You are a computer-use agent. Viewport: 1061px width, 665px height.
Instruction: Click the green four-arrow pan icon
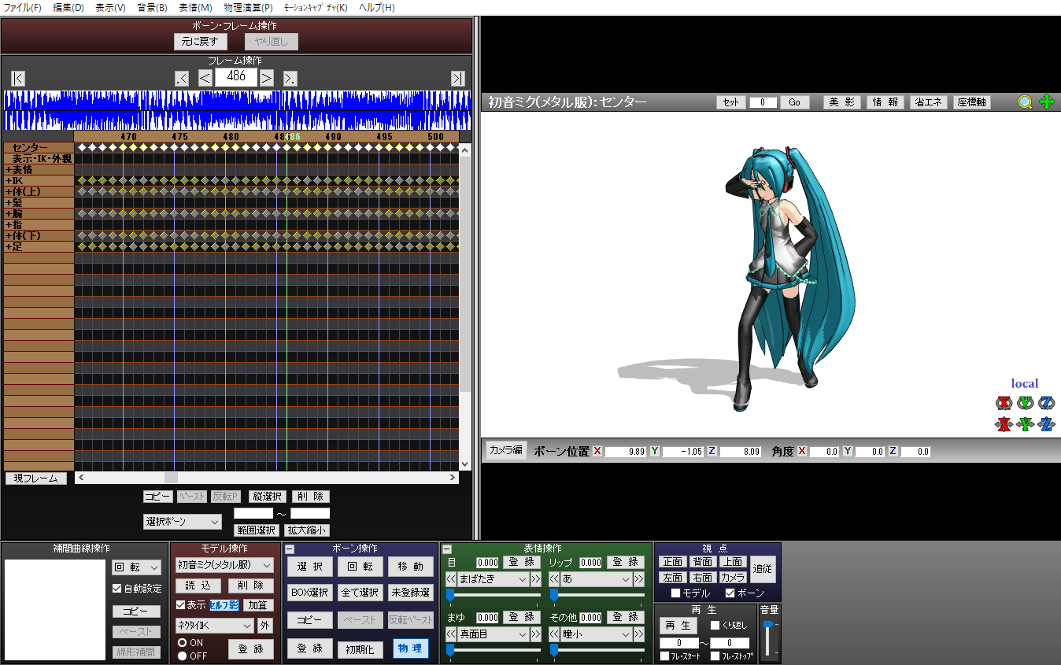point(1046,102)
